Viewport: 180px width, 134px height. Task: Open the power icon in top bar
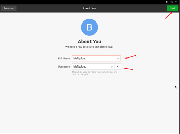[172, 2]
